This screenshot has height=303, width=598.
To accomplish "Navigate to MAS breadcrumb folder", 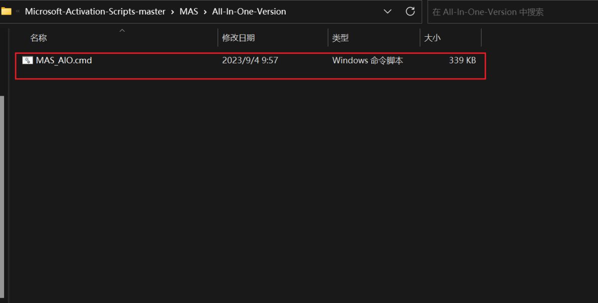I will pyautogui.click(x=189, y=12).
